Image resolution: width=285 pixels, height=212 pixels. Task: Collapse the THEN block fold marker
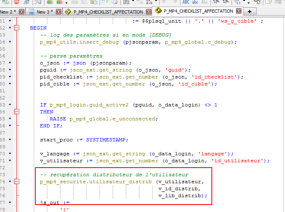click(16, 112)
